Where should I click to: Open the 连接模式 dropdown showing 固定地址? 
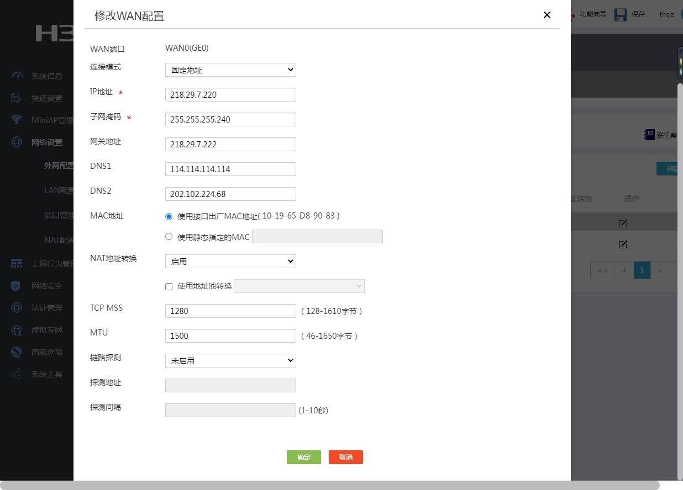(230, 70)
